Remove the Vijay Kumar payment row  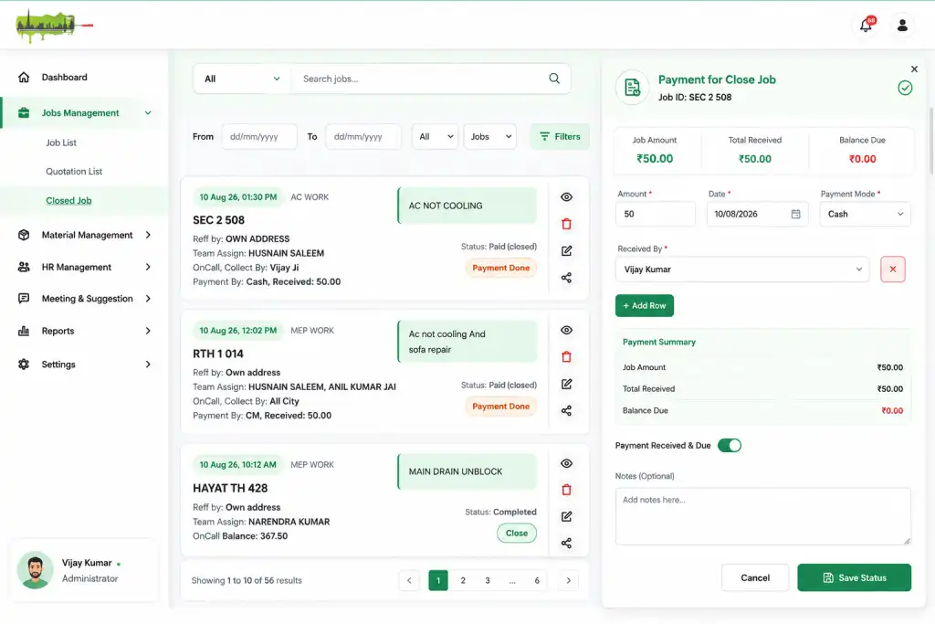893,269
